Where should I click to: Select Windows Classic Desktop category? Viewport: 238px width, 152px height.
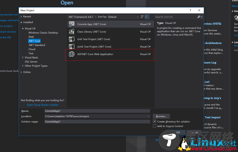point(43,33)
